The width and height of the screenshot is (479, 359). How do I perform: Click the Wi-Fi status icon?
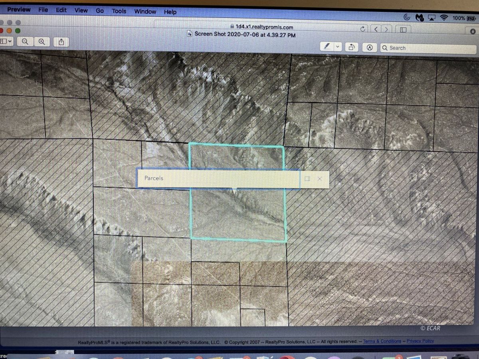coord(443,18)
